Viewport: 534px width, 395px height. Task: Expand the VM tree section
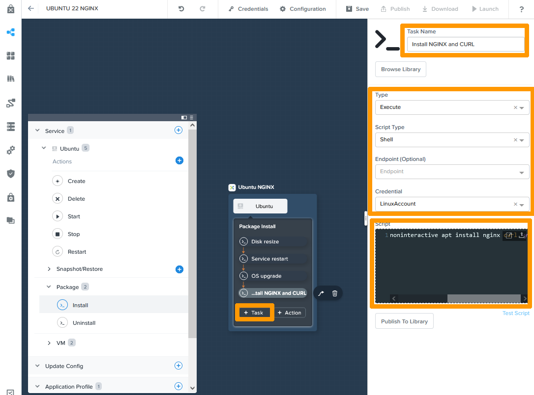[x=49, y=343]
